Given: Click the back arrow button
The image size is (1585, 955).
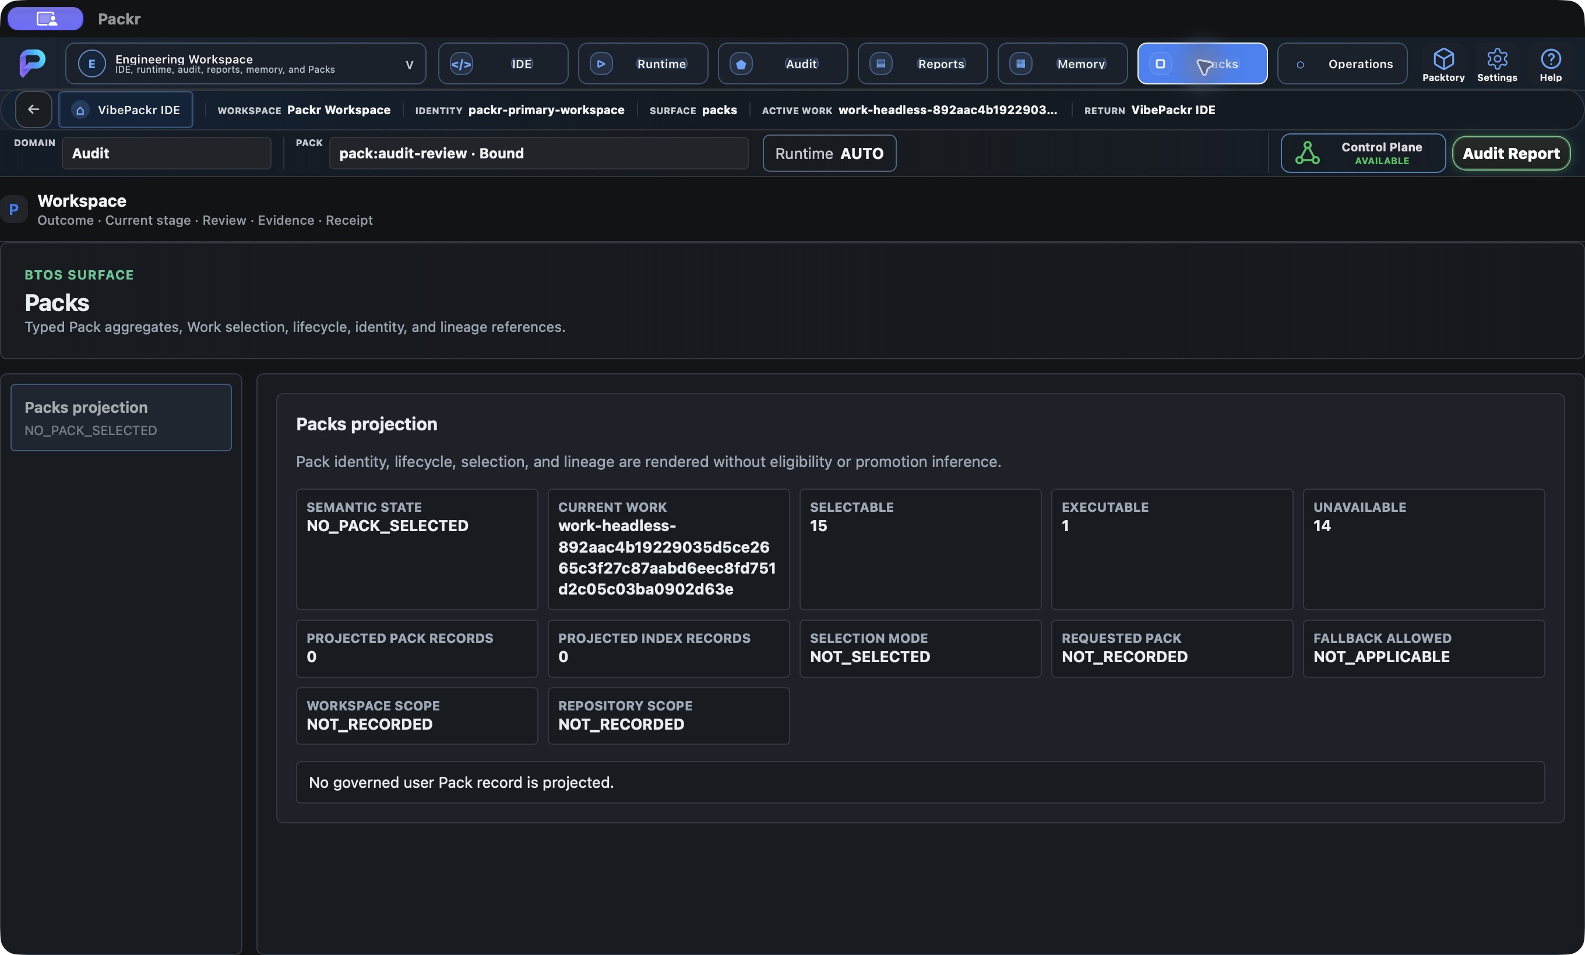Looking at the screenshot, I should 33,109.
